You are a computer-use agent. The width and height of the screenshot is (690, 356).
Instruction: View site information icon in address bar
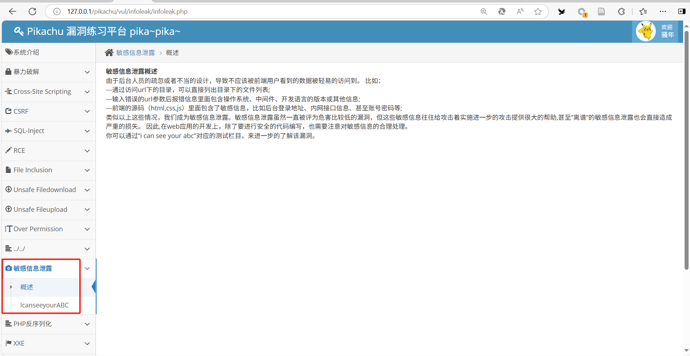click(57, 12)
